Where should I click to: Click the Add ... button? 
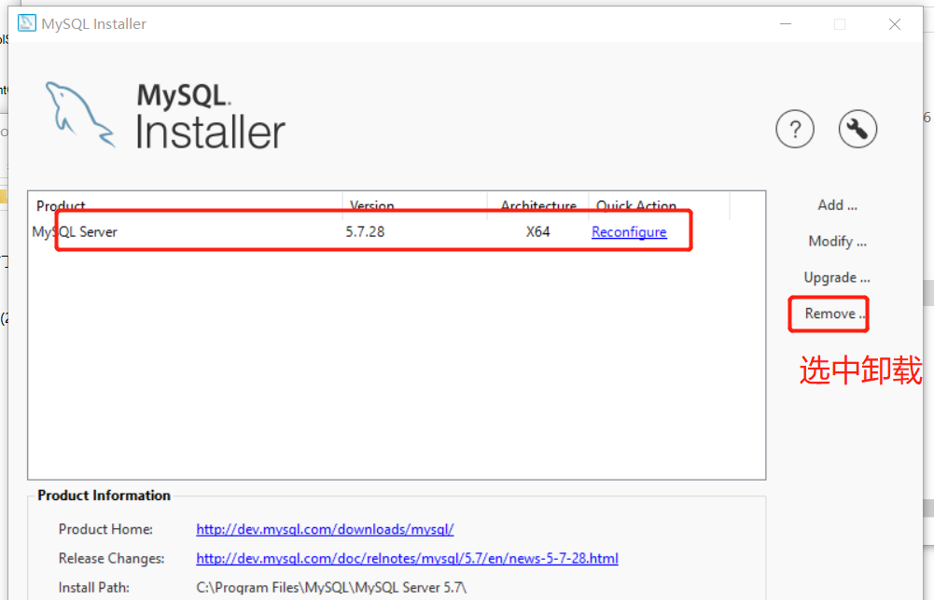pos(838,205)
